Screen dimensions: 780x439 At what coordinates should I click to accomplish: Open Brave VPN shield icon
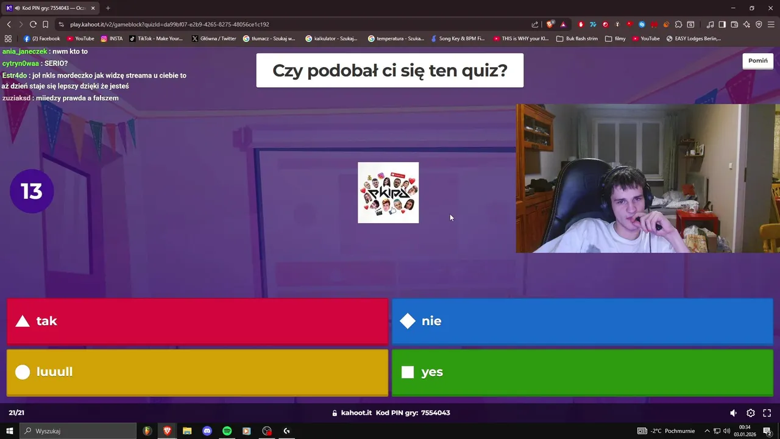pyautogui.click(x=759, y=24)
